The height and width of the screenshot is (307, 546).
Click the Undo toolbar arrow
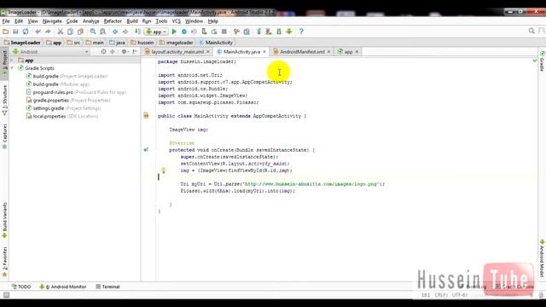click(x=38, y=32)
